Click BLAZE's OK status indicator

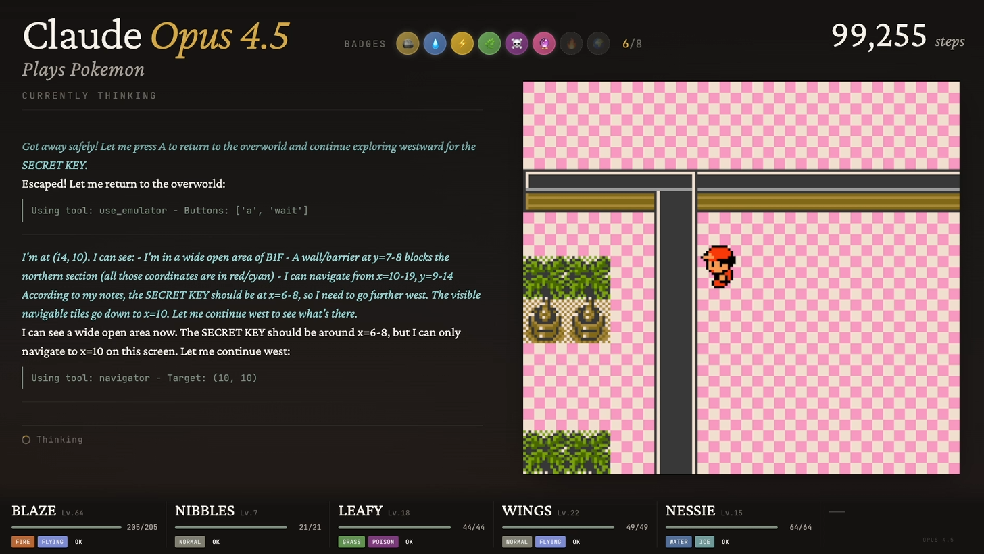pos(78,542)
